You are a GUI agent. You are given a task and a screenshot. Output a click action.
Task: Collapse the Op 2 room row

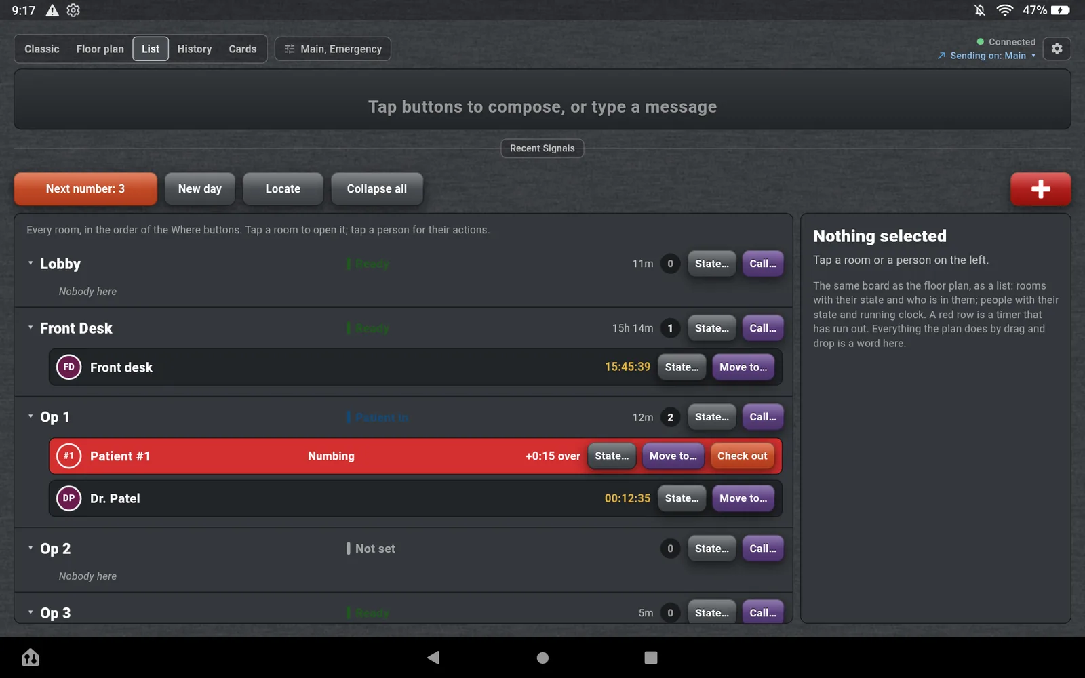[31, 548]
